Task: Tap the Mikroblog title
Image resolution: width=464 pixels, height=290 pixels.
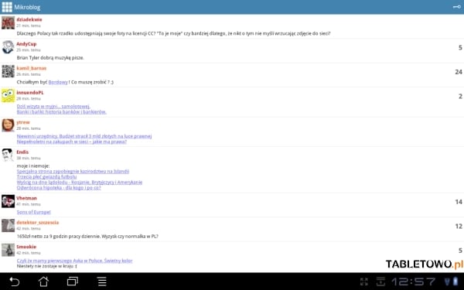Action: click(x=27, y=7)
